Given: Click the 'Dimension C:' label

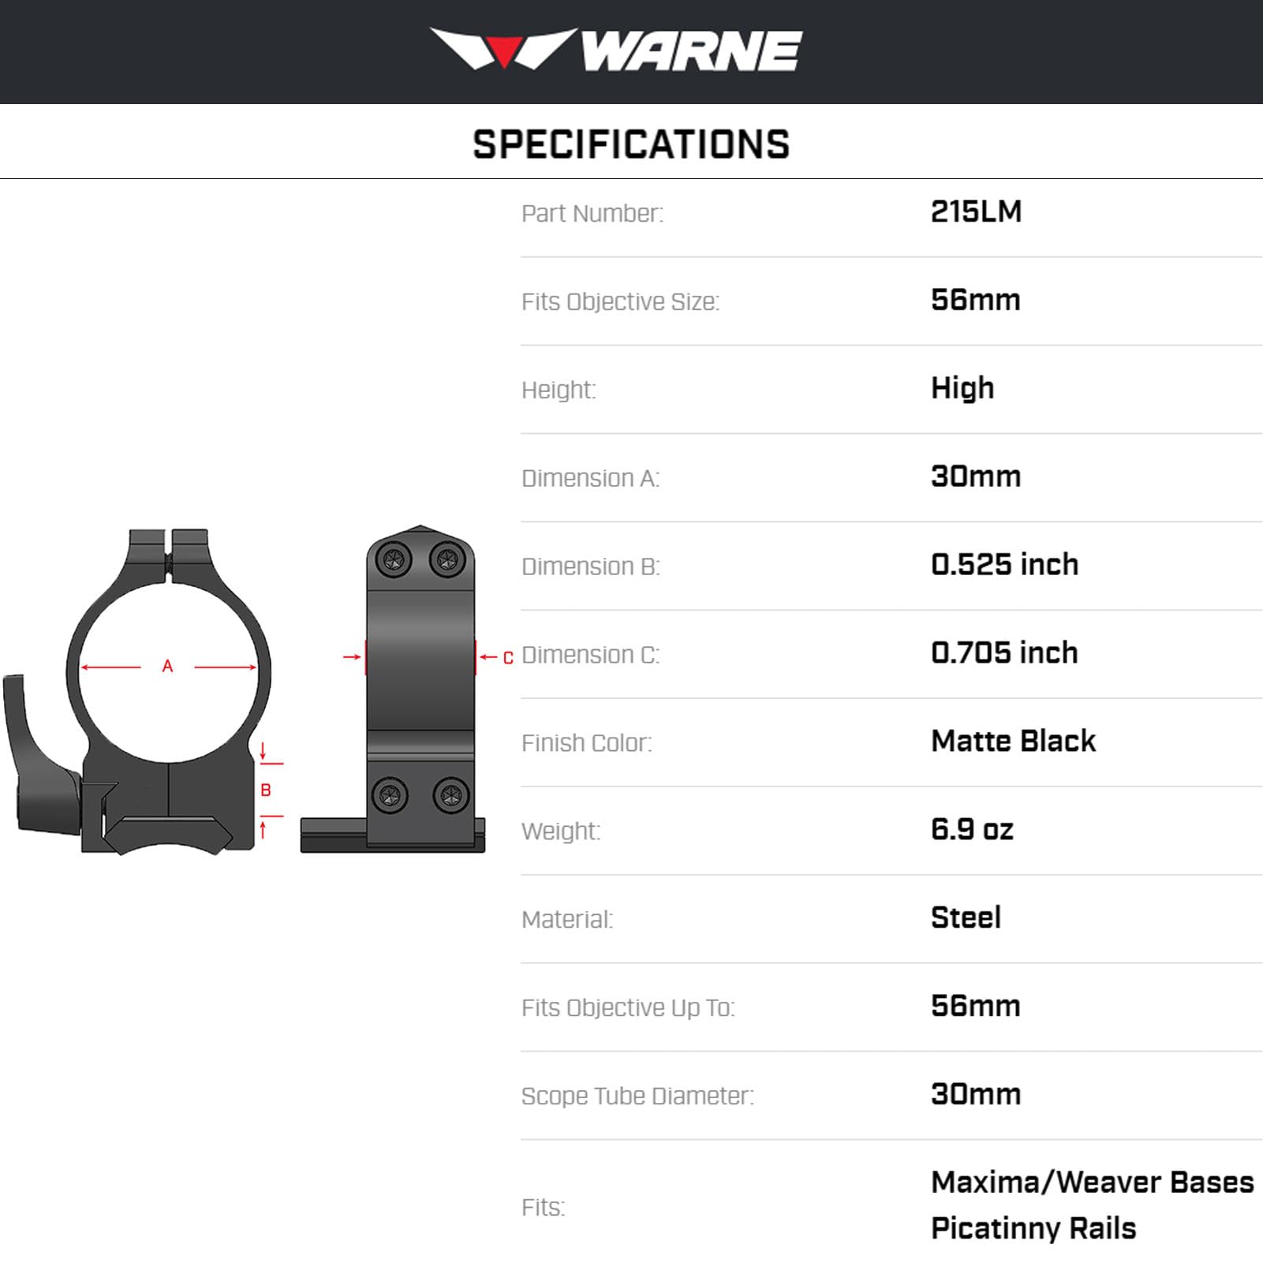Looking at the screenshot, I should (590, 655).
